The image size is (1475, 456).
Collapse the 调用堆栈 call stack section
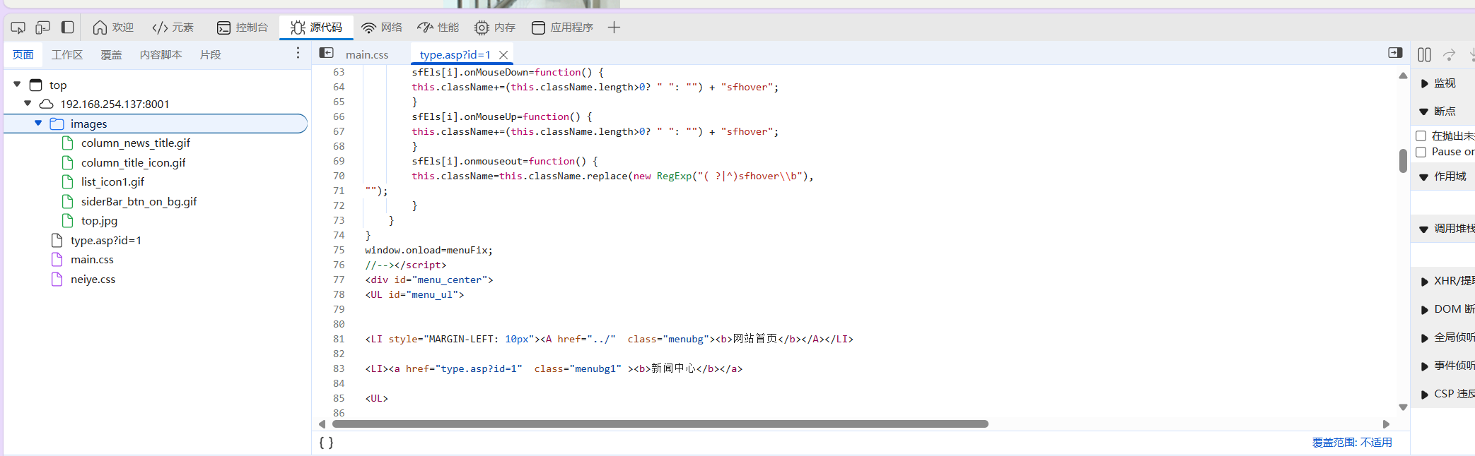(x=1447, y=229)
